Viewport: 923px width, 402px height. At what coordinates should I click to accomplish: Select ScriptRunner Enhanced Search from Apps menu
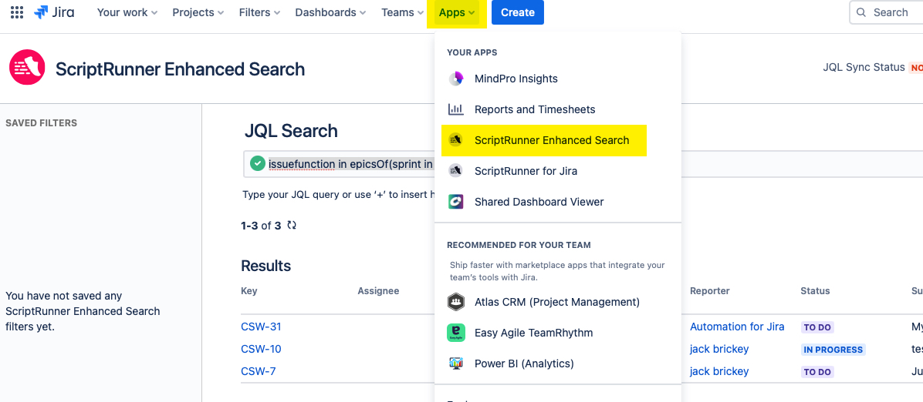551,140
